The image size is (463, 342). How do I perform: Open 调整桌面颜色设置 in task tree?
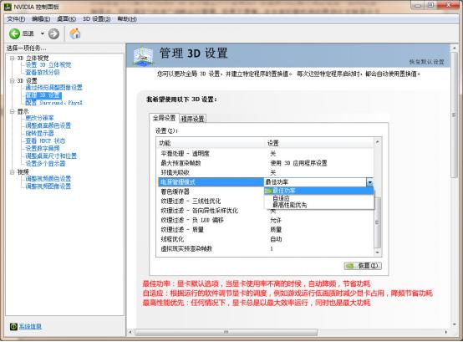[x=48, y=125]
